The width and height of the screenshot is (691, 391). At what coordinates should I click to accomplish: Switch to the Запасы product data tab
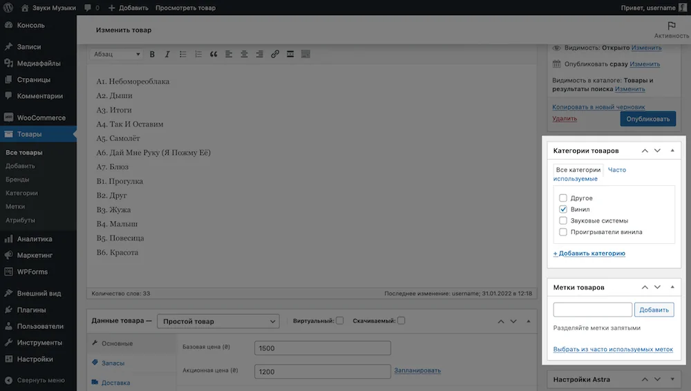113,363
